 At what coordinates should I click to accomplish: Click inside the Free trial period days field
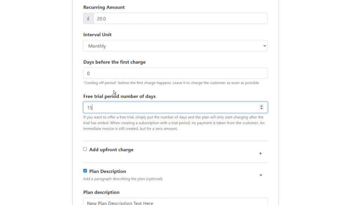tap(175, 108)
